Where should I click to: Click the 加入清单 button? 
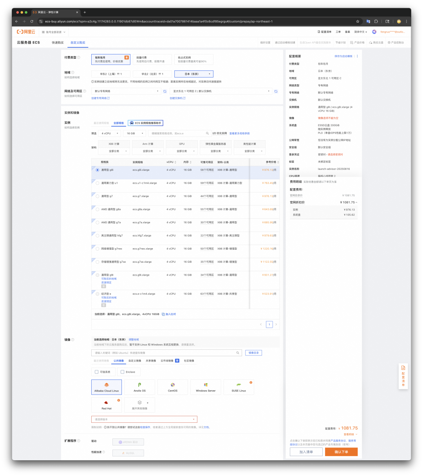click(x=306, y=452)
